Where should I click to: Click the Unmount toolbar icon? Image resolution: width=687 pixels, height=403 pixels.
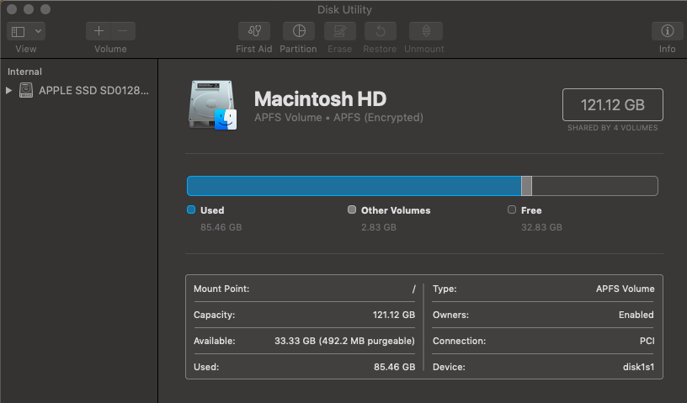tap(425, 31)
